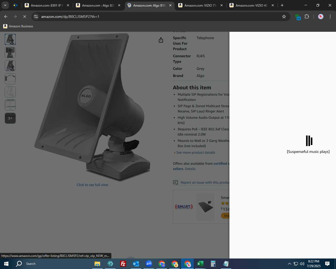Switch to the Amazon.com 8301 IP tab
The width and height of the screenshot is (336, 269).
[x=46, y=5]
